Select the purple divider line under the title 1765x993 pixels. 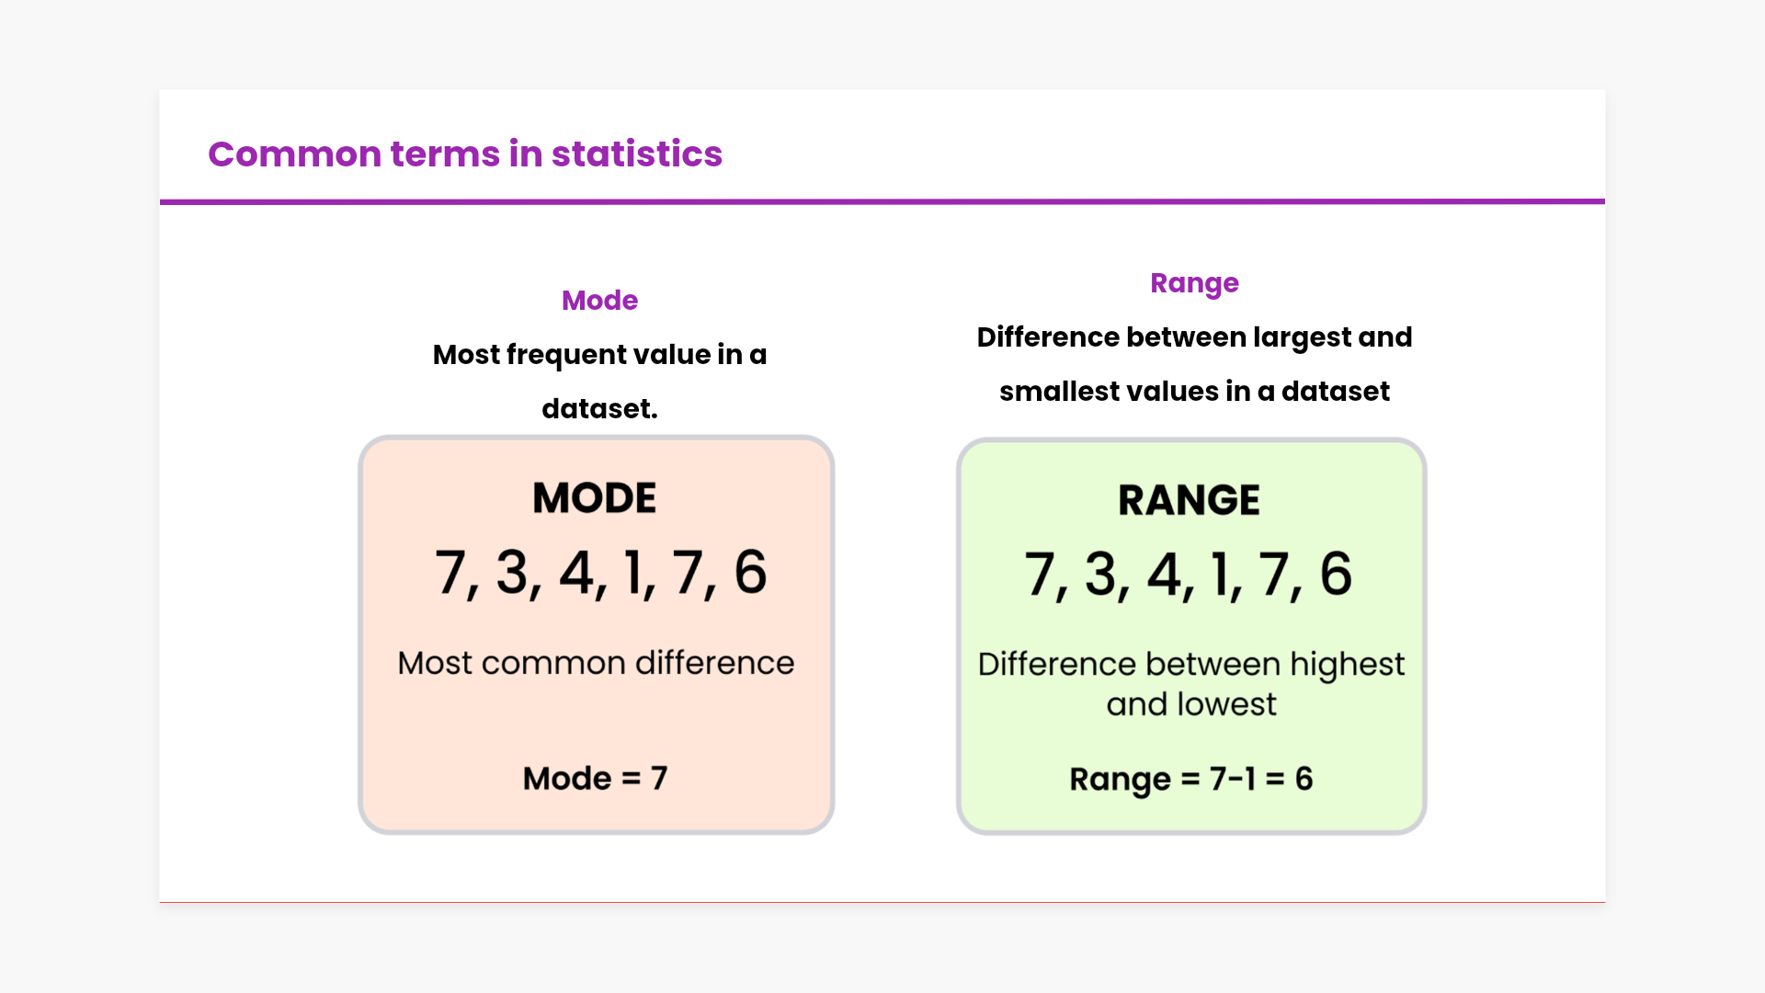coord(882,201)
